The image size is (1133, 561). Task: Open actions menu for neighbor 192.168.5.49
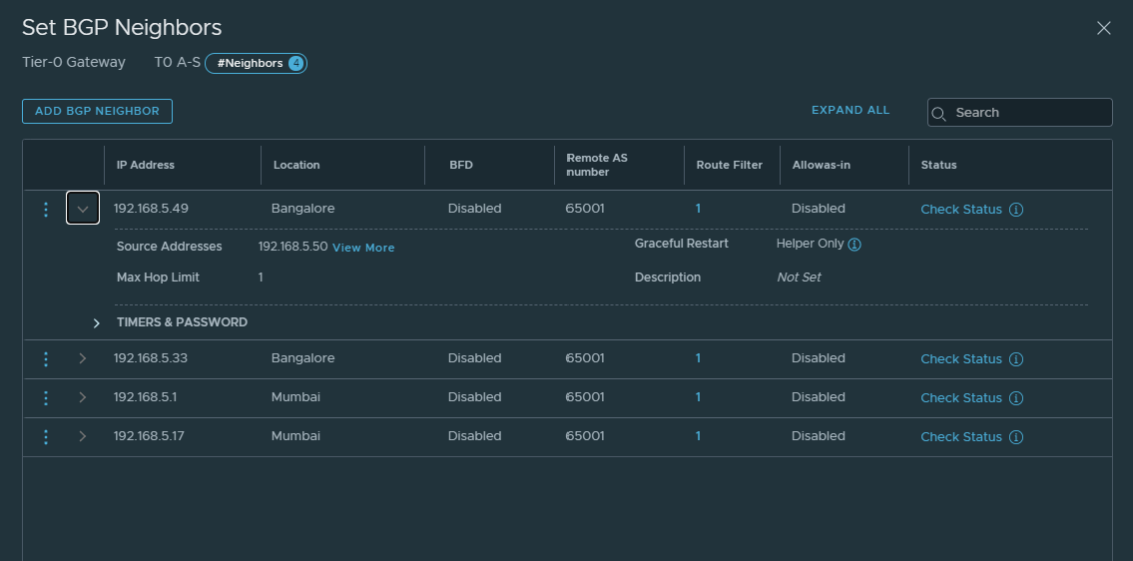pos(46,210)
